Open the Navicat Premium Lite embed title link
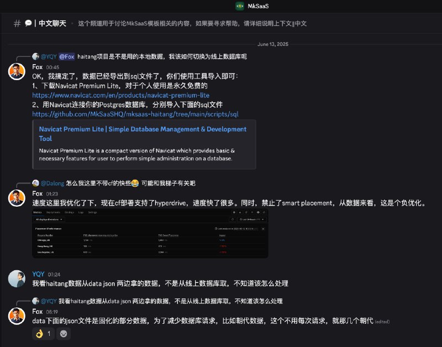442x347 pixels. click(143, 134)
